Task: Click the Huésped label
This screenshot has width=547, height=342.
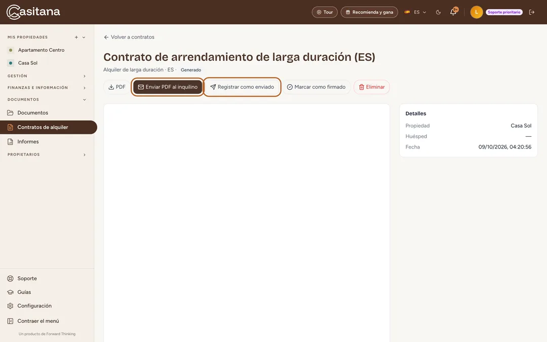Action: tap(416, 136)
